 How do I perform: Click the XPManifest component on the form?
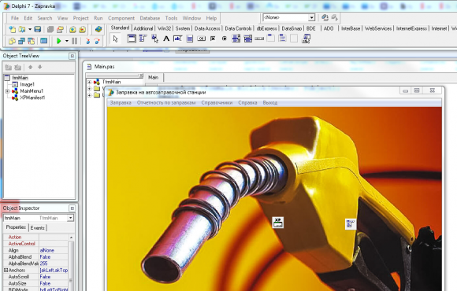278,223
